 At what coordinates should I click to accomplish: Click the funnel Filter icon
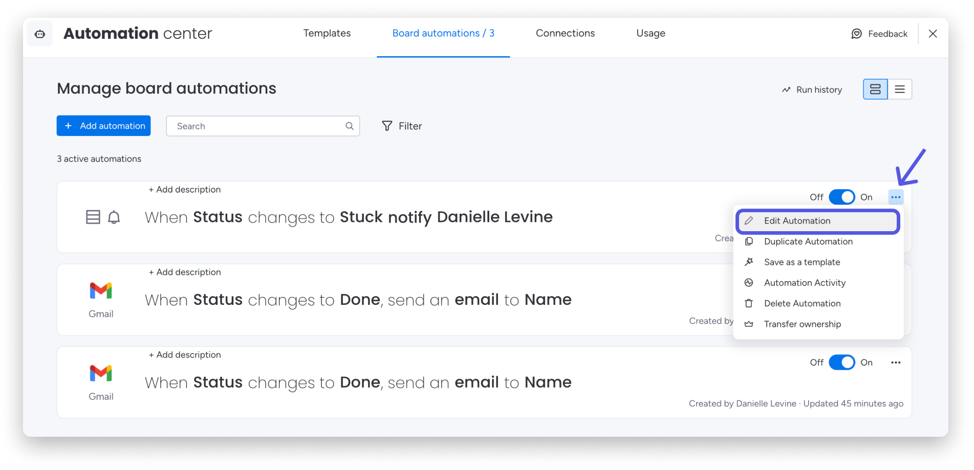pyautogui.click(x=387, y=126)
